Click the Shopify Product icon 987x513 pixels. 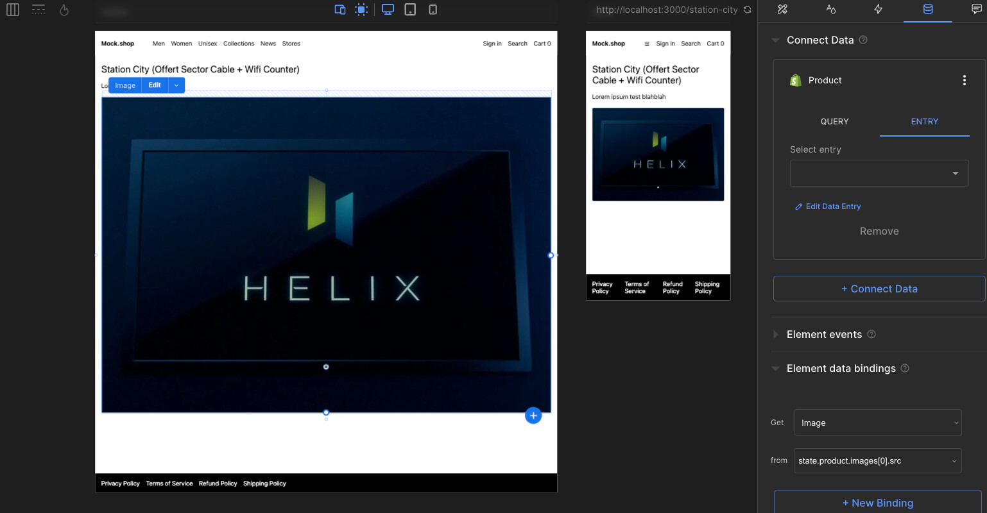(x=796, y=80)
